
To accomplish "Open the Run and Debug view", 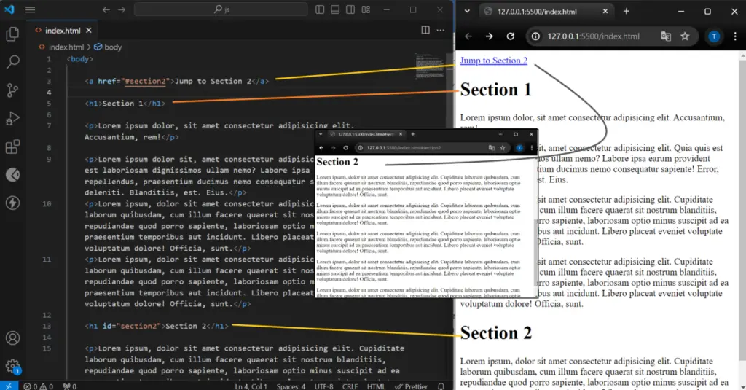I will coord(13,118).
